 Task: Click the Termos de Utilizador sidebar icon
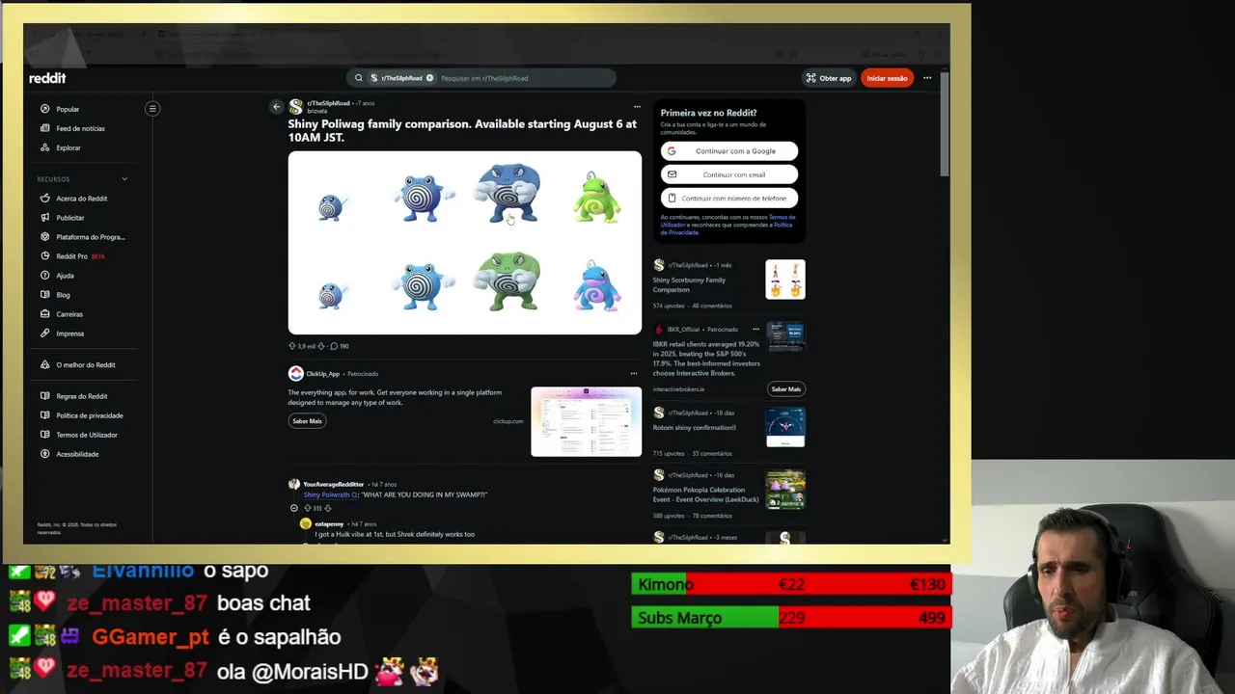tap(45, 435)
